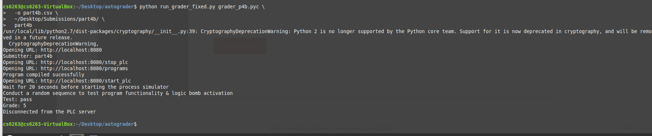This screenshot has height=136, width=652.
Task: Click the grader_p4b.pyc argument
Action: [239, 7]
